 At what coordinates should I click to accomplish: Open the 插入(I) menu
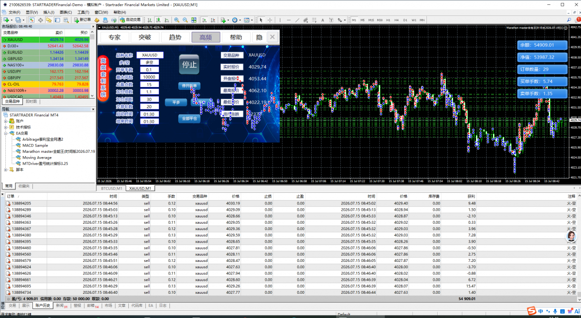click(49, 12)
